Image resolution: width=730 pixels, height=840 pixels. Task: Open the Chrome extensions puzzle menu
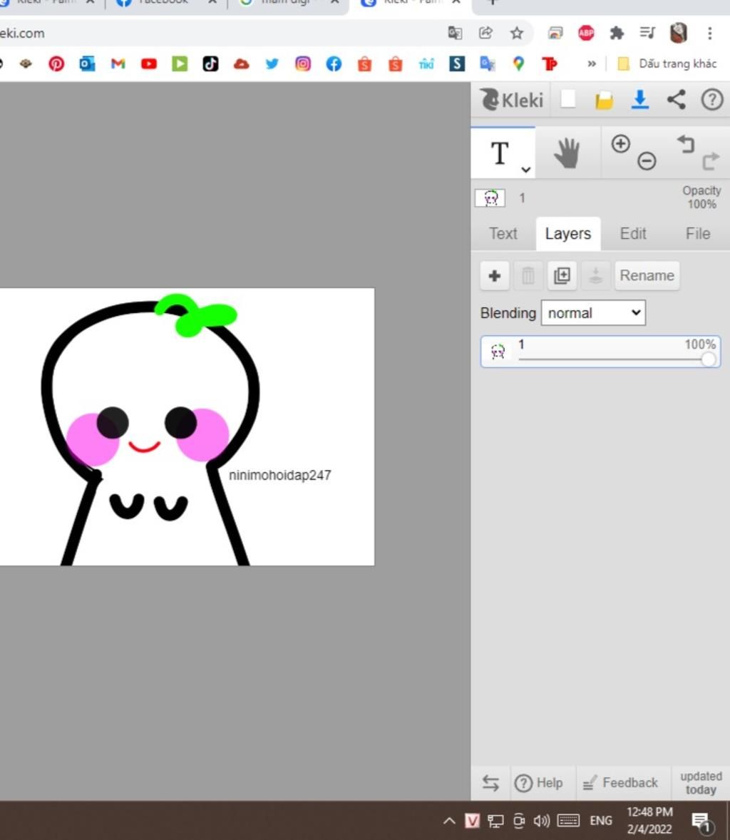click(617, 34)
